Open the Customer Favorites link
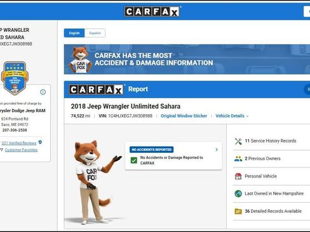The image size is (310, 232). (21, 150)
